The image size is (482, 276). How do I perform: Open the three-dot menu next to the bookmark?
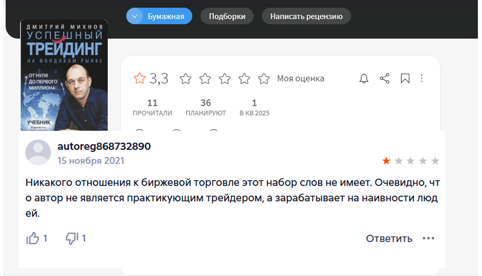point(422,79)
